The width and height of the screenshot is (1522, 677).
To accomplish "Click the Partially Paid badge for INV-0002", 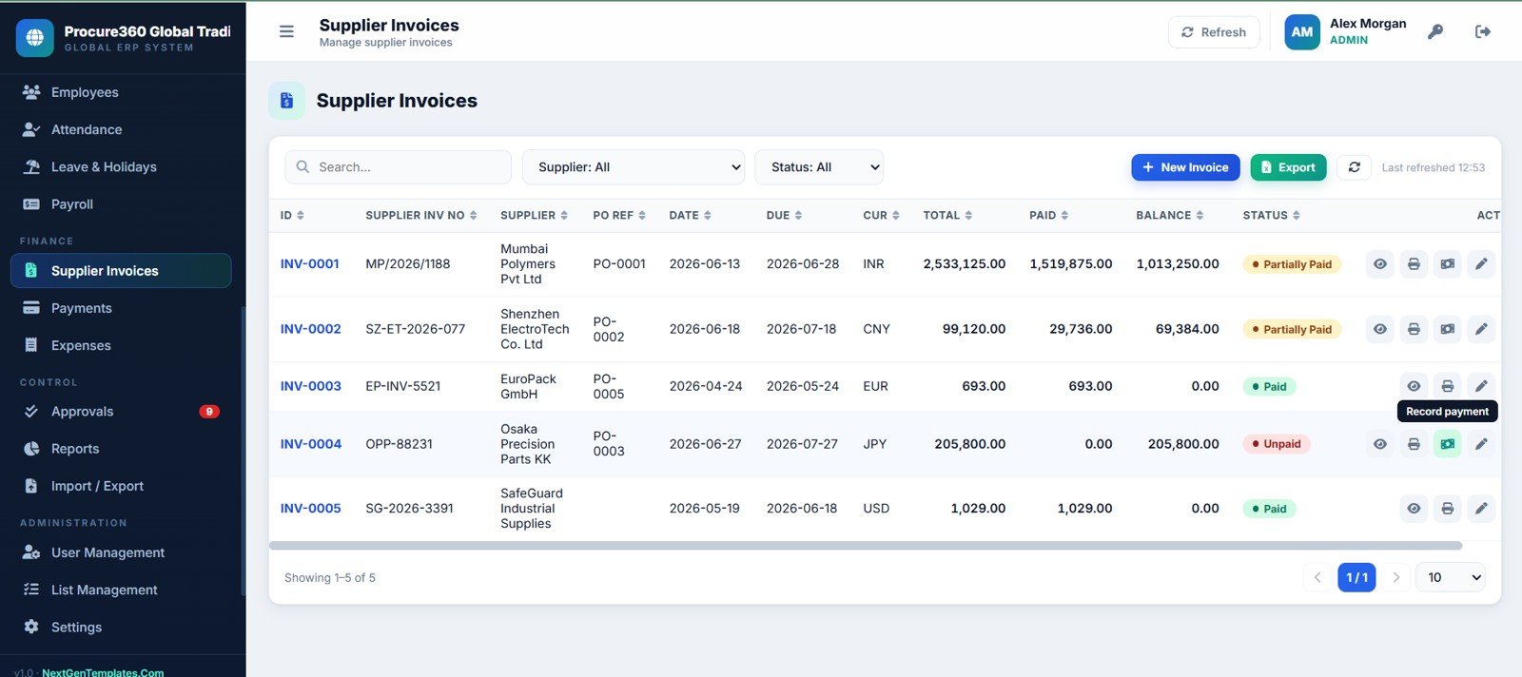I will click(1292, 329).
